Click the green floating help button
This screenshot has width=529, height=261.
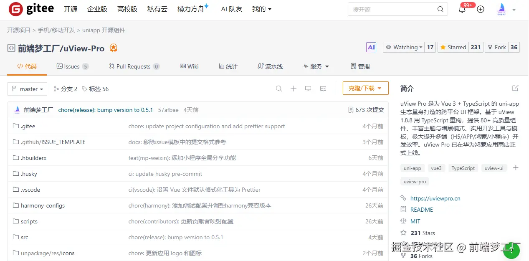511,251
